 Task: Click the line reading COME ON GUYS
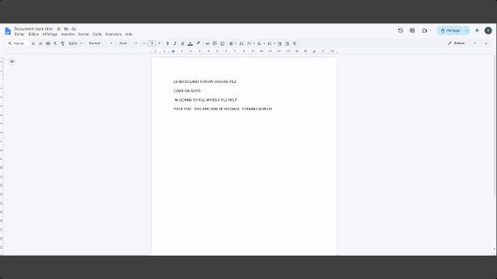[x=186, y=91]
